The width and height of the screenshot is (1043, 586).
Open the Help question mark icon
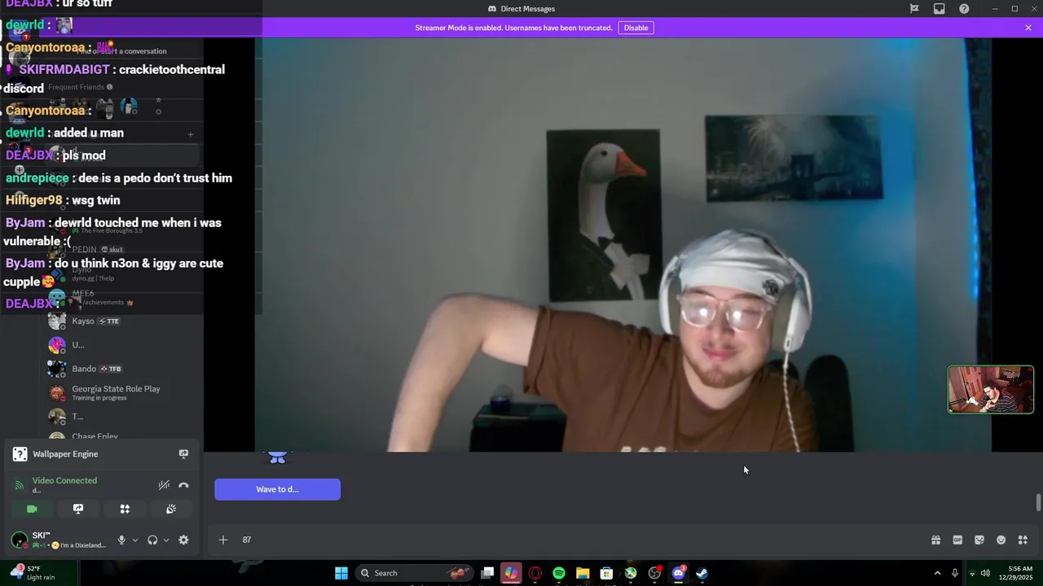(964, 9)
